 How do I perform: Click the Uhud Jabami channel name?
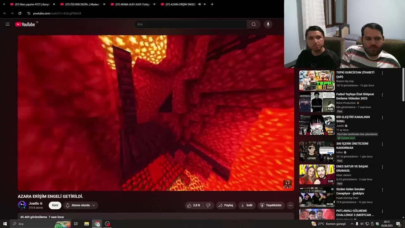(x=344, y=175)
